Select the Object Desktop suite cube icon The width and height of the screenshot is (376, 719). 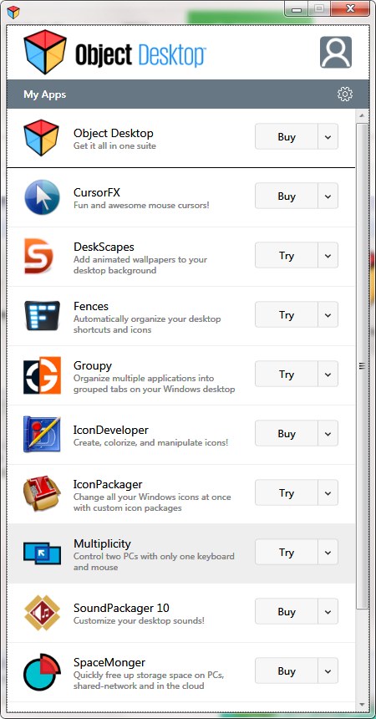pos(41,138)
